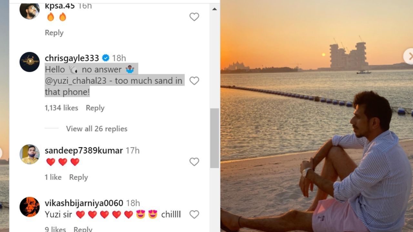Open the @yuzi_chahal23 mention link

click(76, 81)
